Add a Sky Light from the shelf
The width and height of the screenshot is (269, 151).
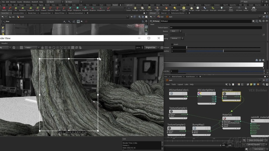point(191,8)
